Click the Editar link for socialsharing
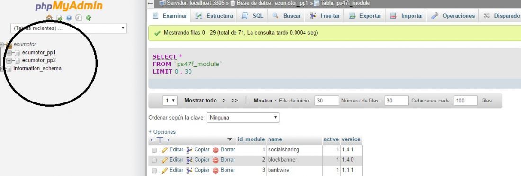This screenshot has height=176, width=521. click(176, 150)
